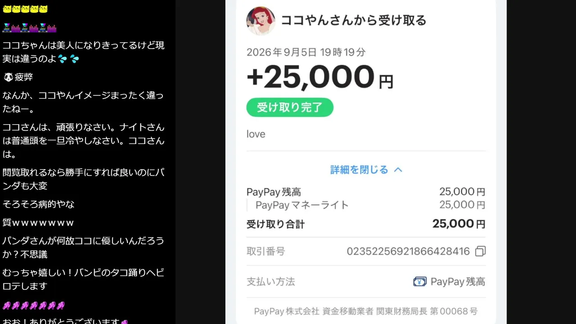Click the 受け取り合計 total row

[x=366, y=224]
